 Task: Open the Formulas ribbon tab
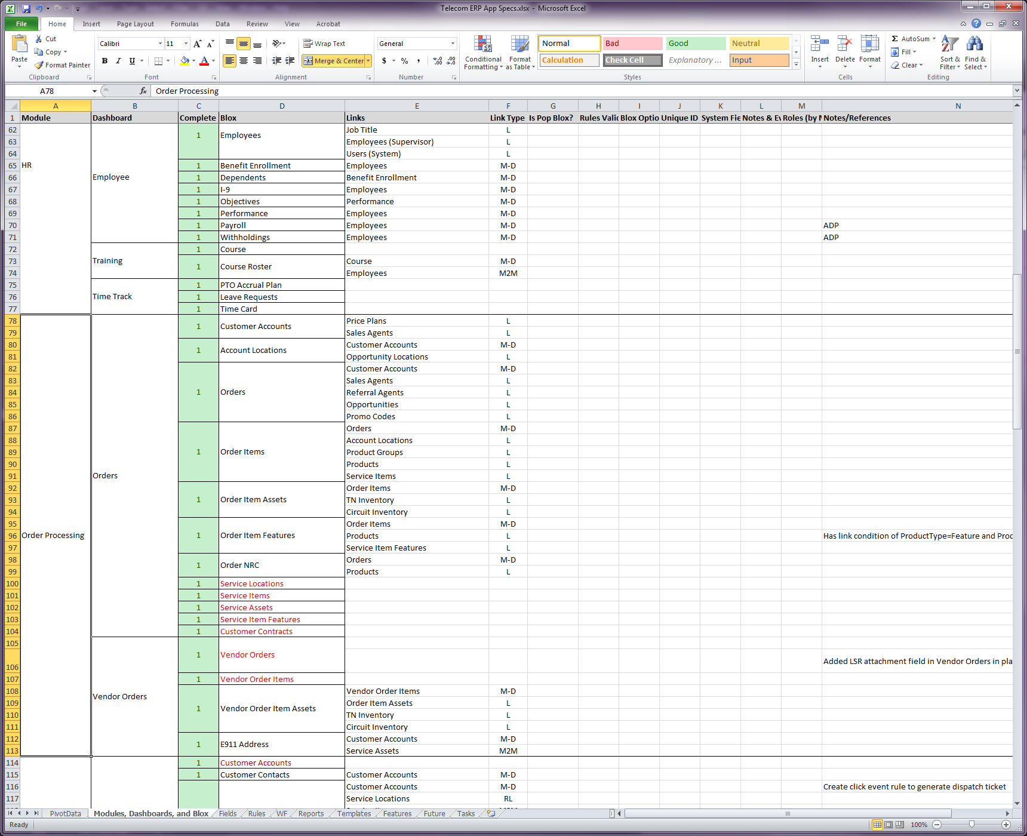(185, 24)
